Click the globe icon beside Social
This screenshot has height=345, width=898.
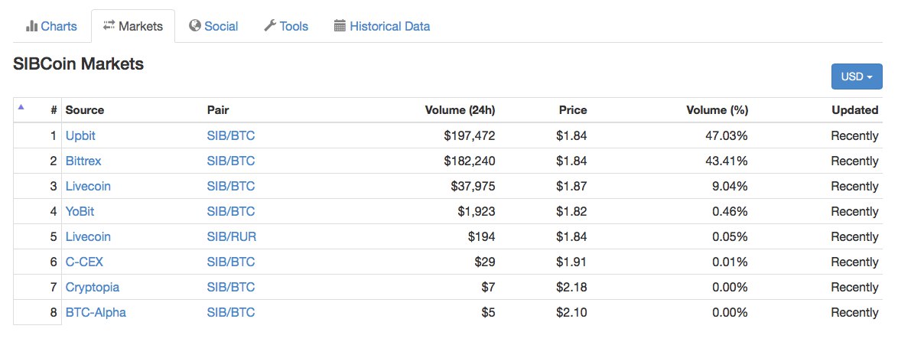195,26
